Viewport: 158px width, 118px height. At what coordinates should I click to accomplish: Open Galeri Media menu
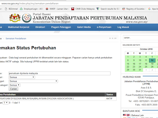[x=84, y=27]
